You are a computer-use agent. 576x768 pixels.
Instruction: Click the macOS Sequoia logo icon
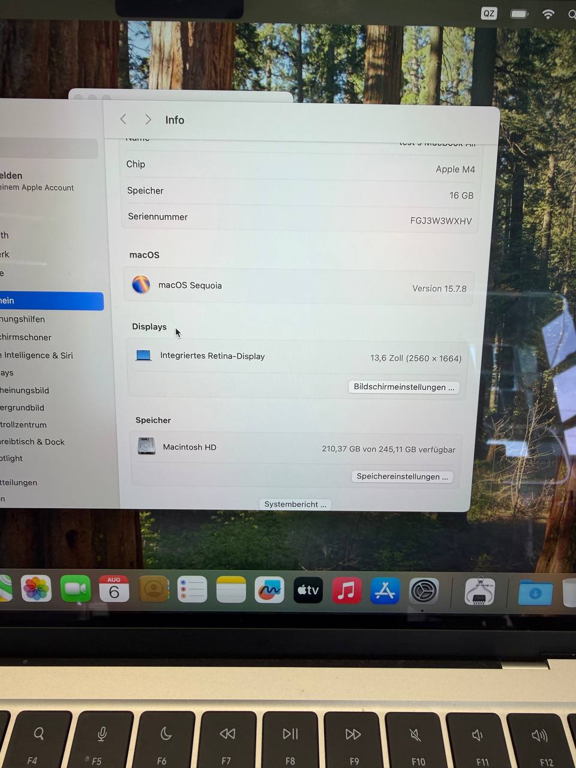click(x=141, y=284)
